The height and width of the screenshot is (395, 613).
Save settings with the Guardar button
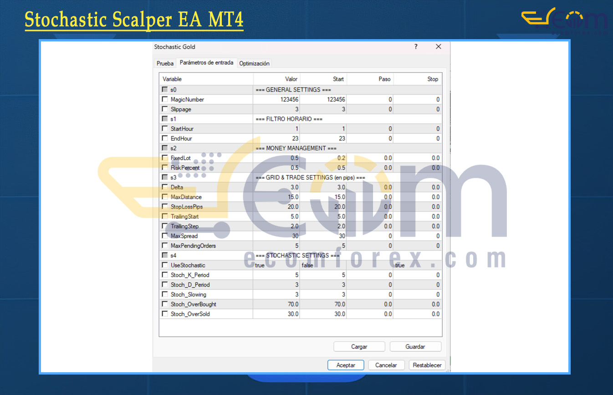click(x=415, y=347)
